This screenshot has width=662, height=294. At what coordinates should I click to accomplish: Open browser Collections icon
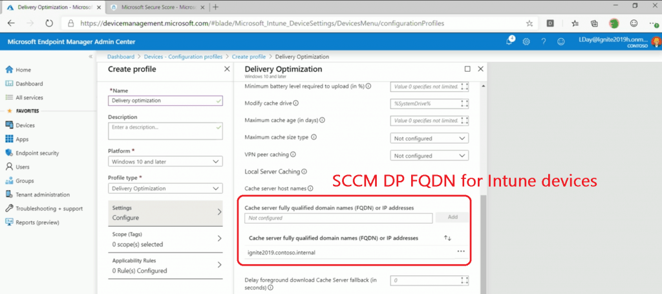595,24
